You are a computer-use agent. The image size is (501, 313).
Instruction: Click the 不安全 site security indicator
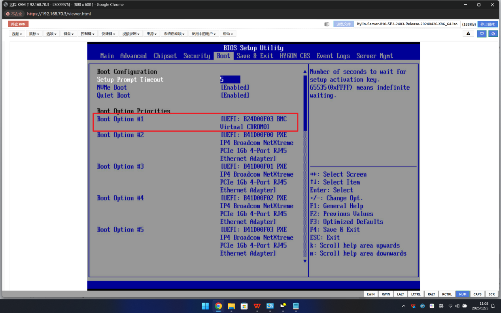pyautogui.click(x=14, y=14)
